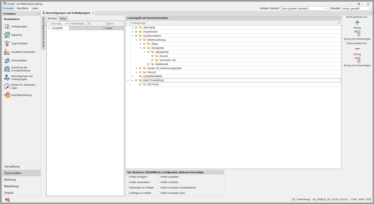374x204 pixels.
Task: Enable the Artikel einlagern checkbox
Action: click(x=127, y=177)
